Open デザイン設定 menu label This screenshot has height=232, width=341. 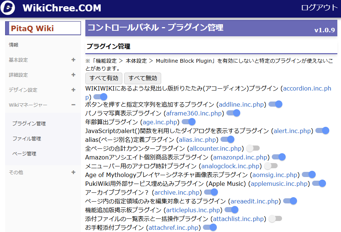pyautogui.click(x=23, y=90)
